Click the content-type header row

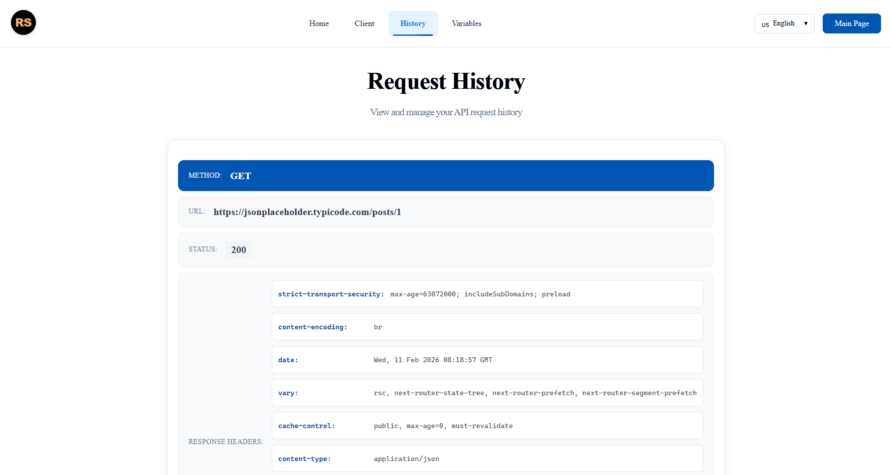487,458
